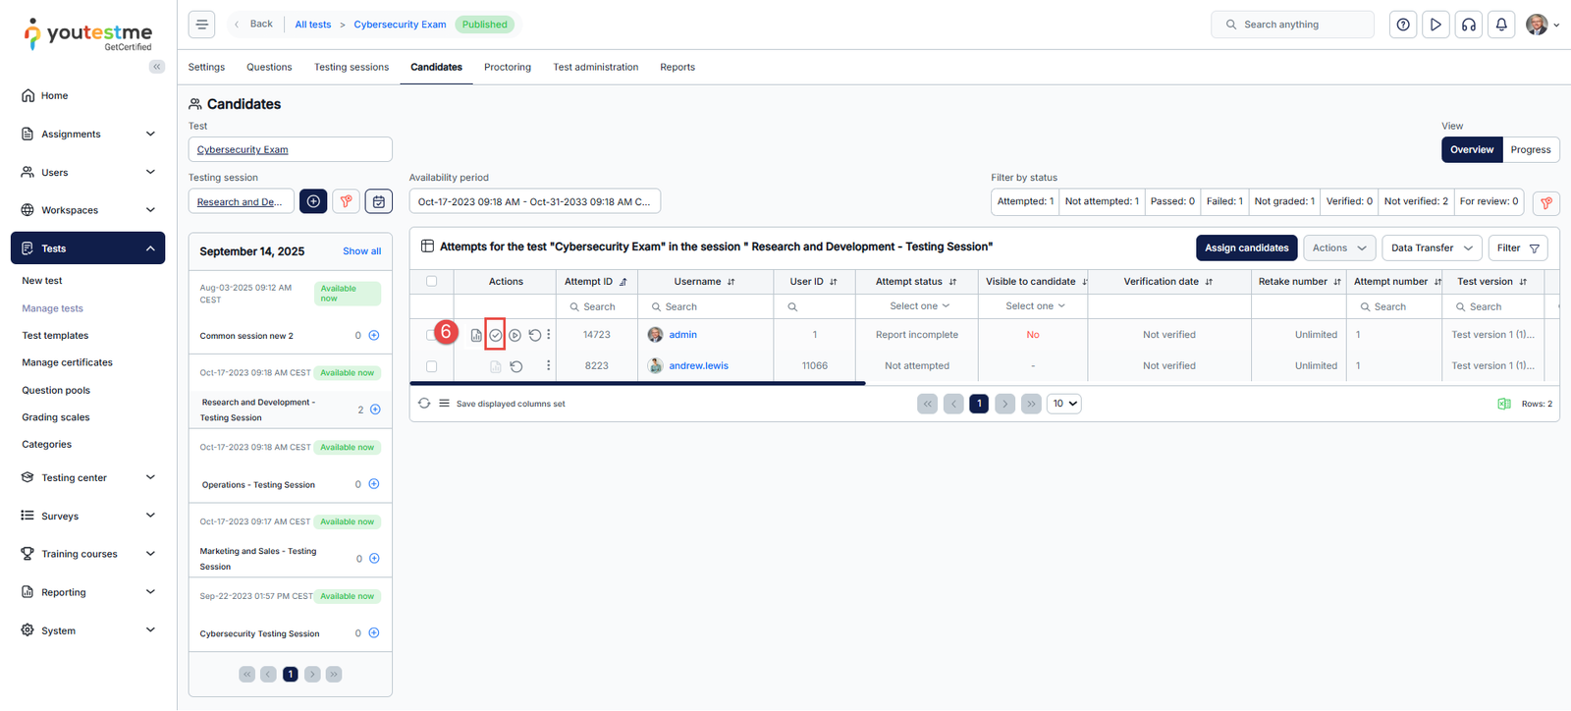The image size is (1571, 711).
Task: Open the notifications bell
Action: tap(1501, 25)
